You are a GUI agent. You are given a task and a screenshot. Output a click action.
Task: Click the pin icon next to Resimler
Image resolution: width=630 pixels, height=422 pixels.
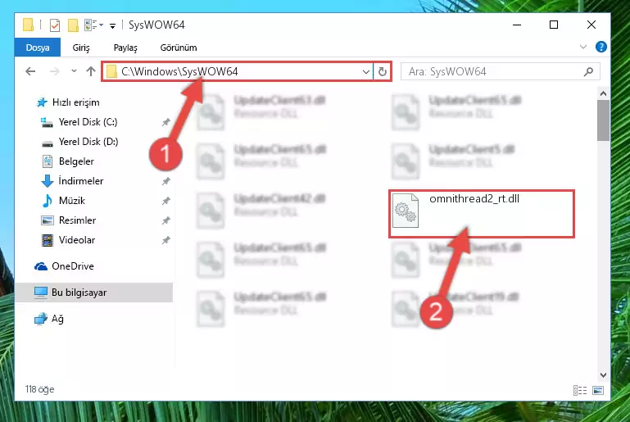tap(166, 220)
